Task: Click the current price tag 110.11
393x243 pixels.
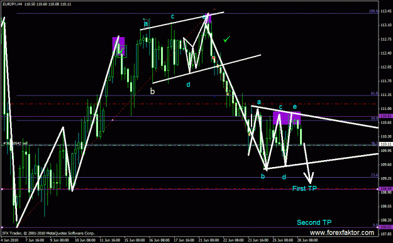Action: pyautogui.click(x=385, y=144)
